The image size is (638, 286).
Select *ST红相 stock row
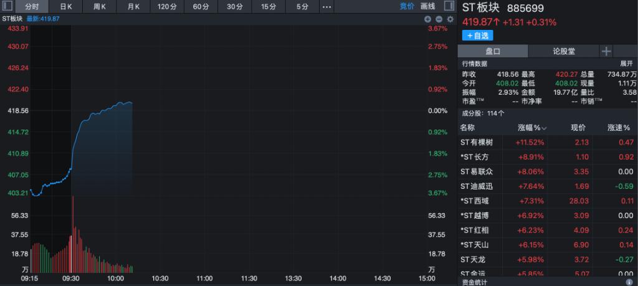pyautogui.click(x=548, y=231)
